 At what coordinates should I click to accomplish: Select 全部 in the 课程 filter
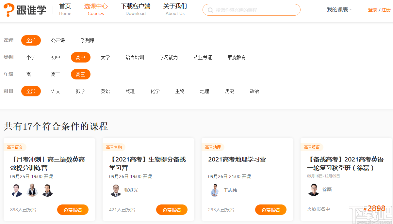(x=31, y=40)
